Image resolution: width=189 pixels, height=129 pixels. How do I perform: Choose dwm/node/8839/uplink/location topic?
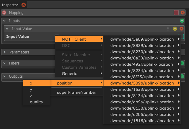tap(142, 45)
